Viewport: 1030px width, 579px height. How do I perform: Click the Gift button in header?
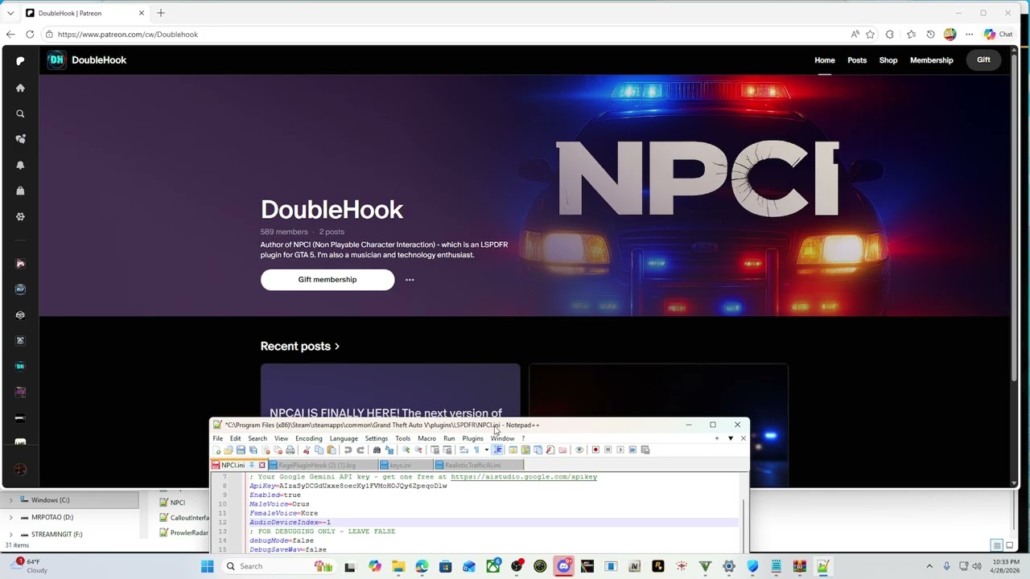coord(983,60)
